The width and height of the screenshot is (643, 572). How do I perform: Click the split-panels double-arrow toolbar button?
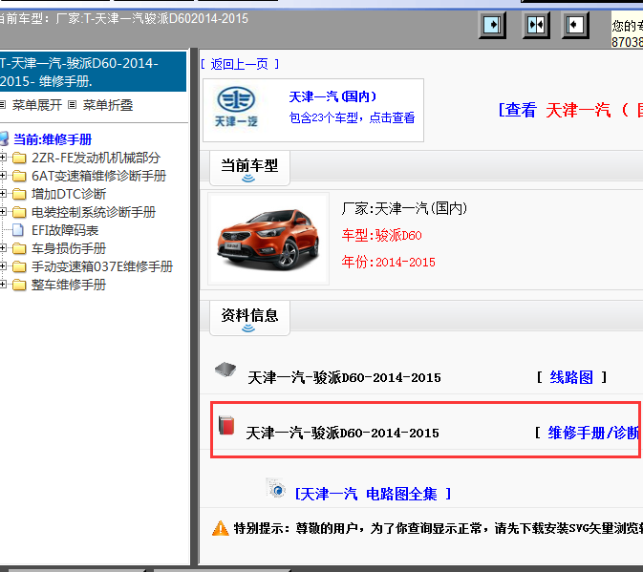pyautogui.click(x=536, y=25)
